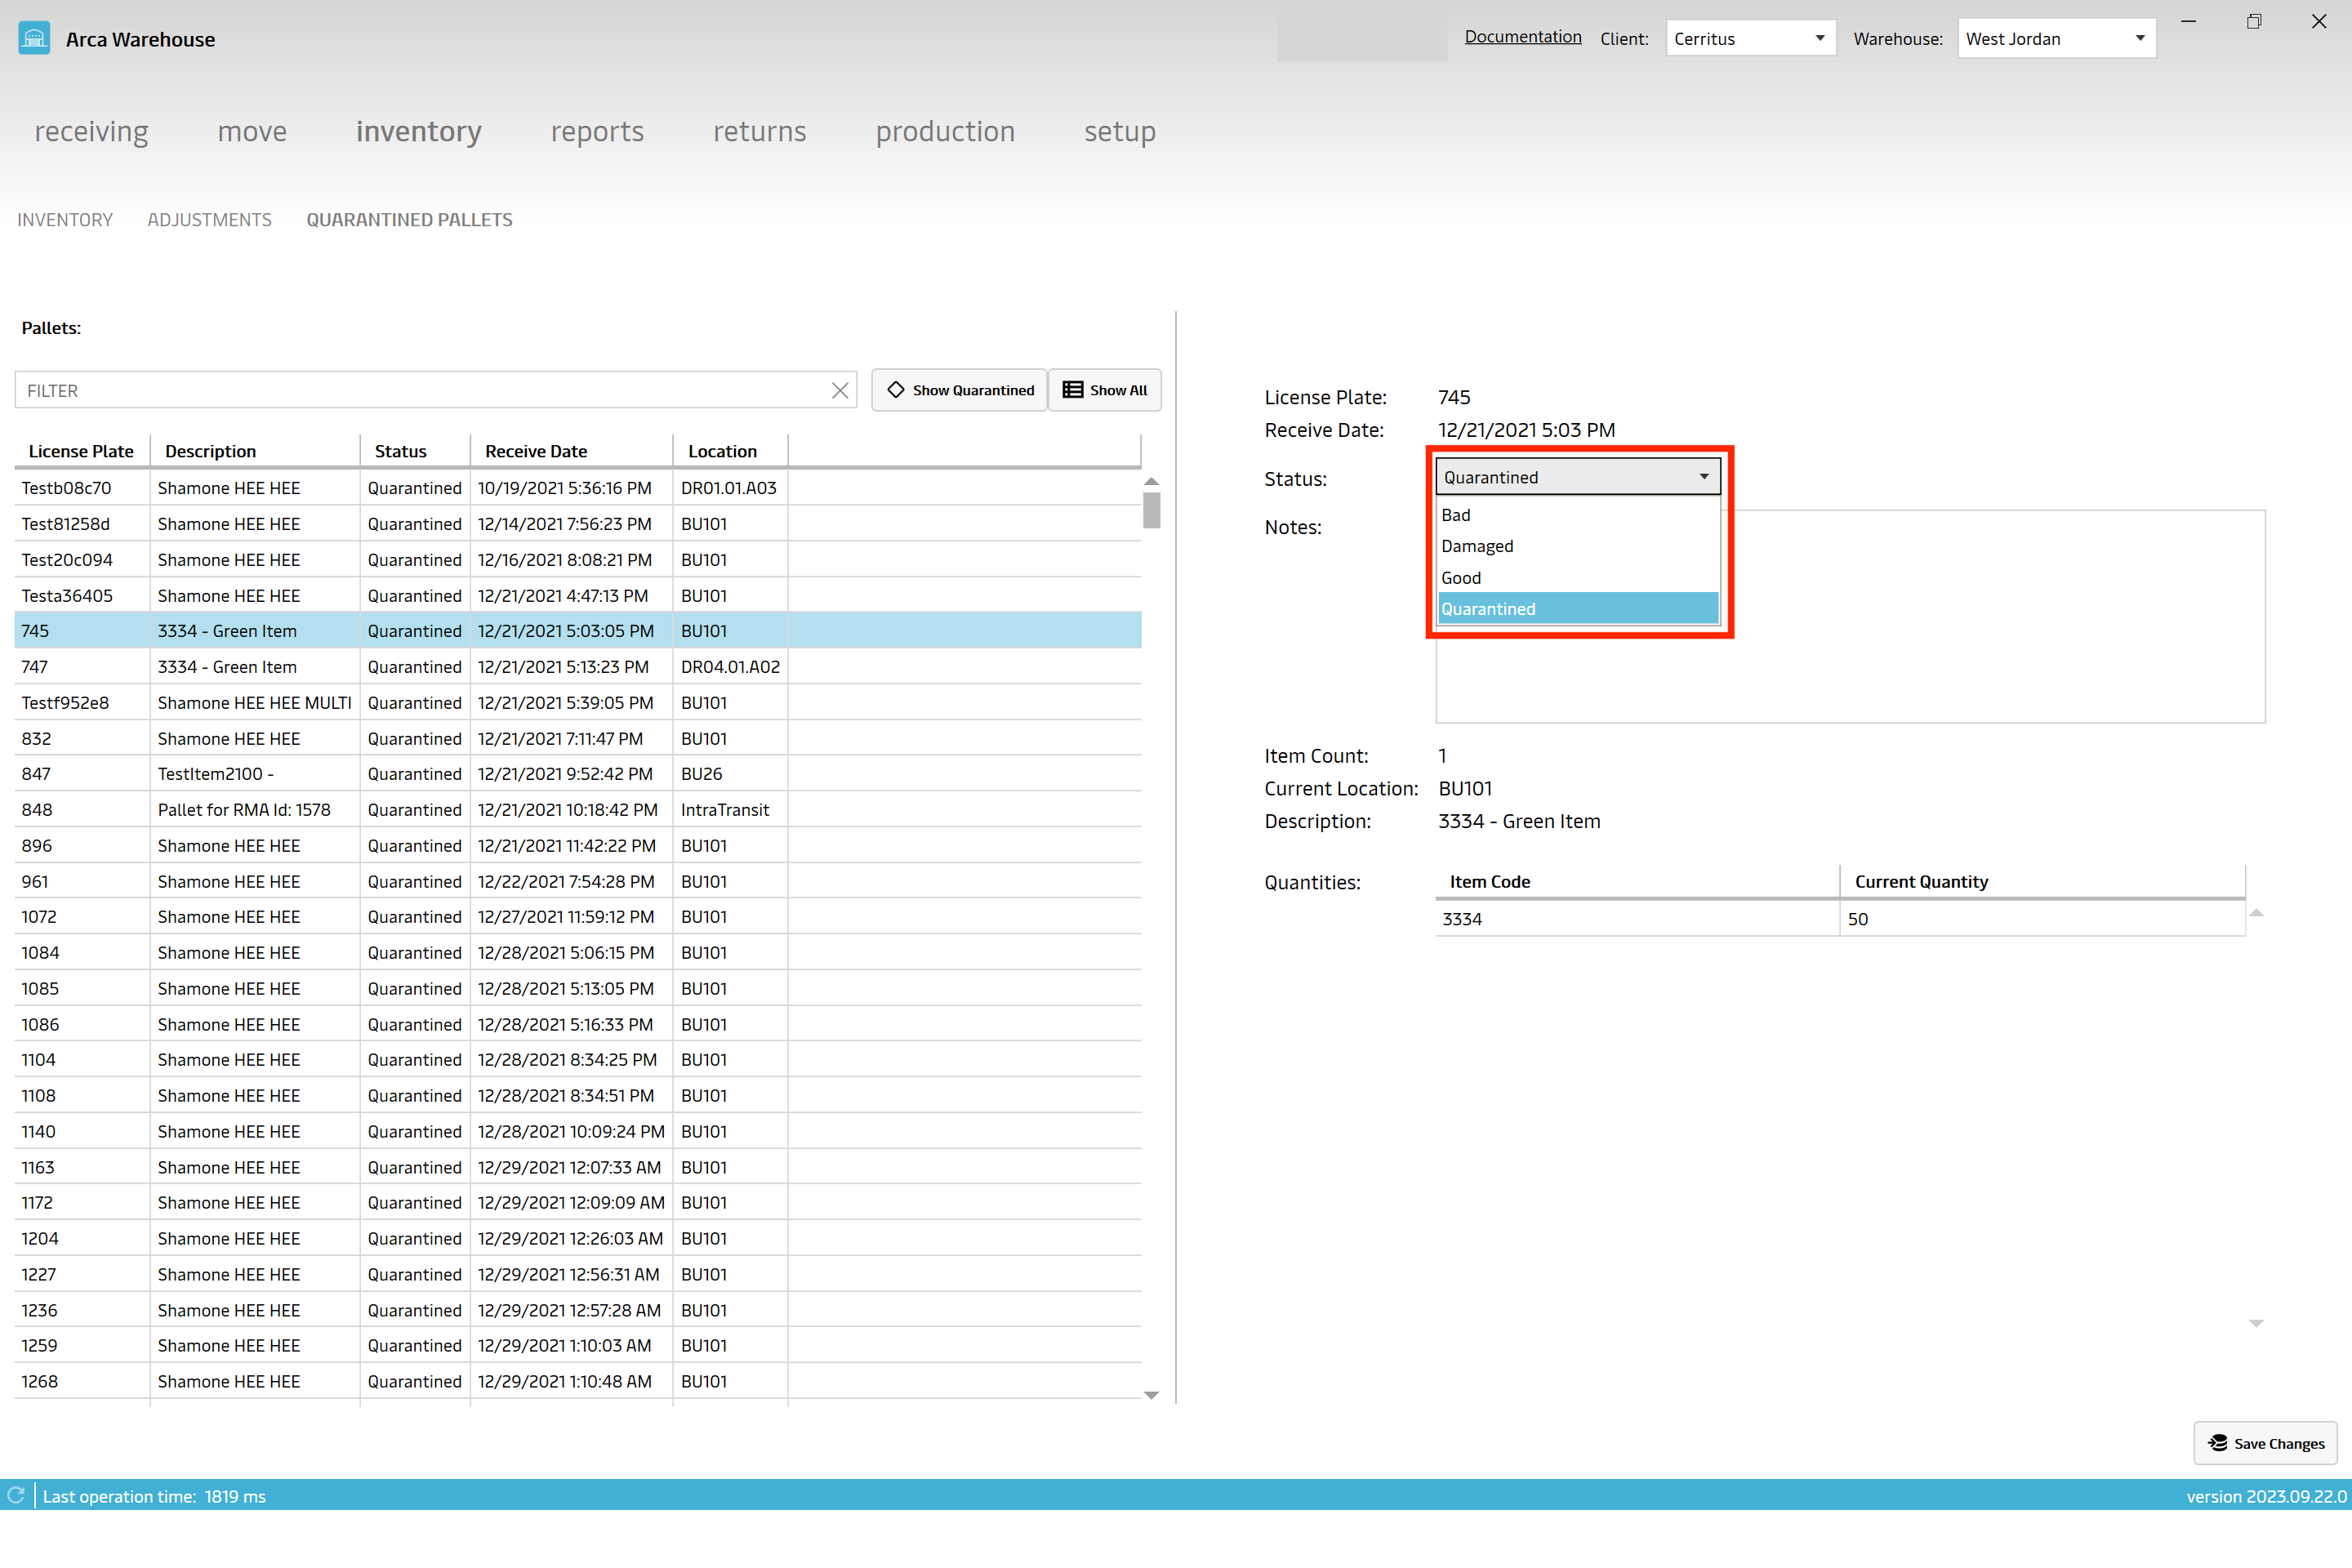2352x1568 pixels.
Task: Click the Show Quarantined button
Action: 959,390
